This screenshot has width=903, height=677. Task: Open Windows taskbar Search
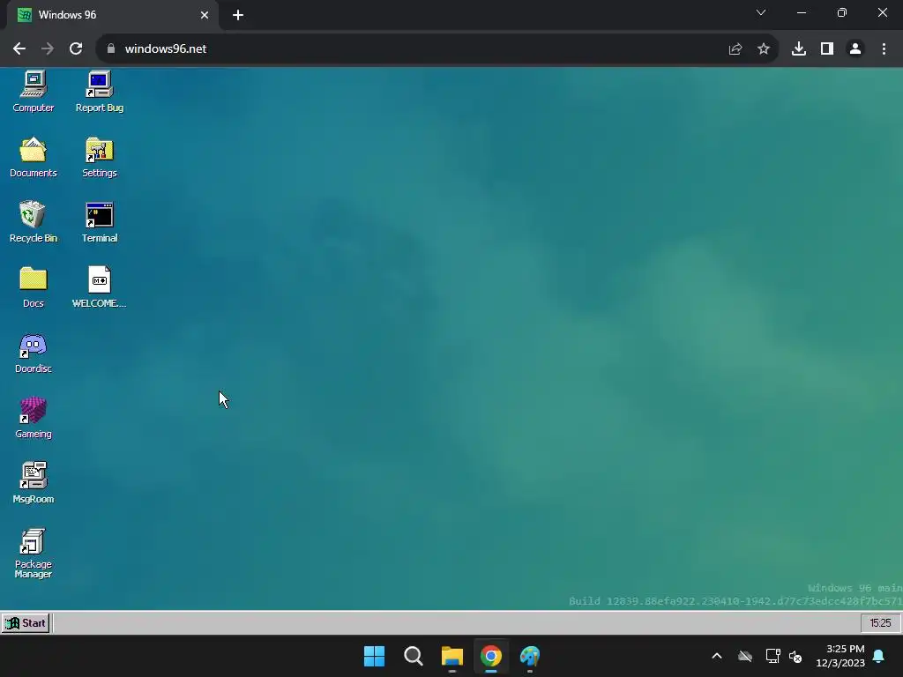point(414,656)
